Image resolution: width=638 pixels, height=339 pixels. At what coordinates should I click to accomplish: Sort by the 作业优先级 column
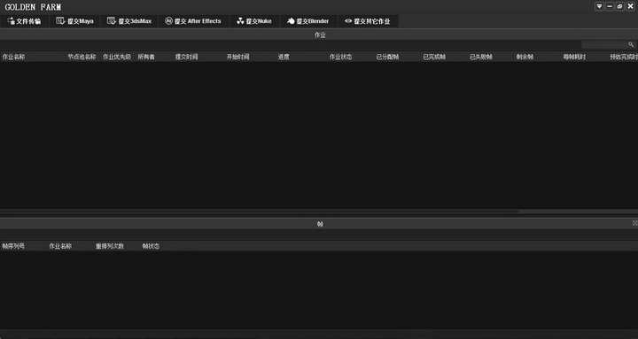point(117,57)
